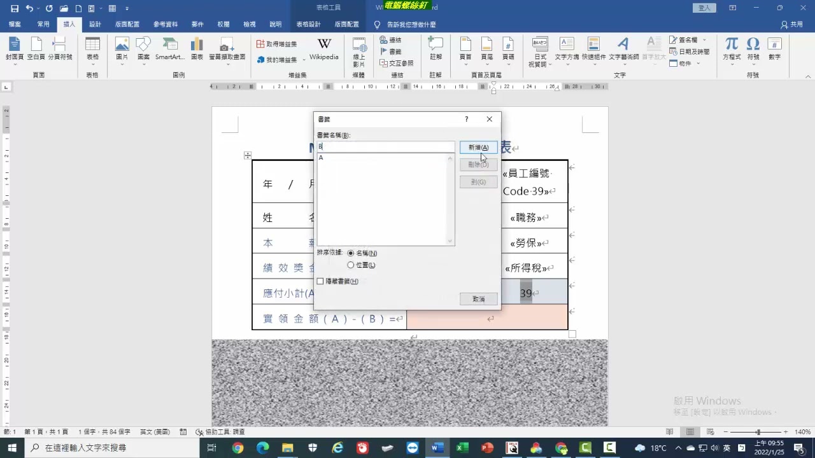Insert a cross-reference (交互參照)

tap(396, 63)
